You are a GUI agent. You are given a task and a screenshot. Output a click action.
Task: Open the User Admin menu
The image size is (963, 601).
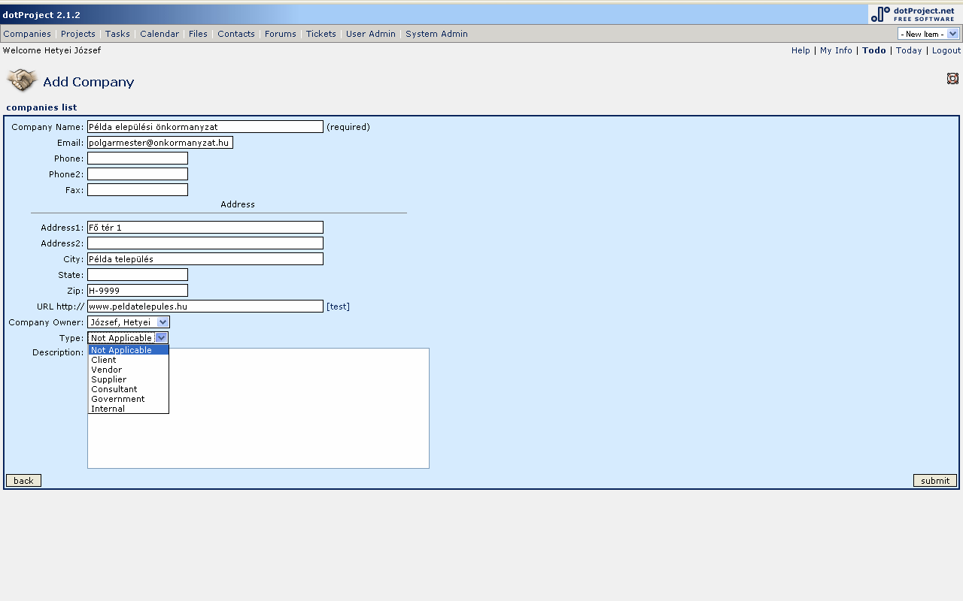[371, 34]
